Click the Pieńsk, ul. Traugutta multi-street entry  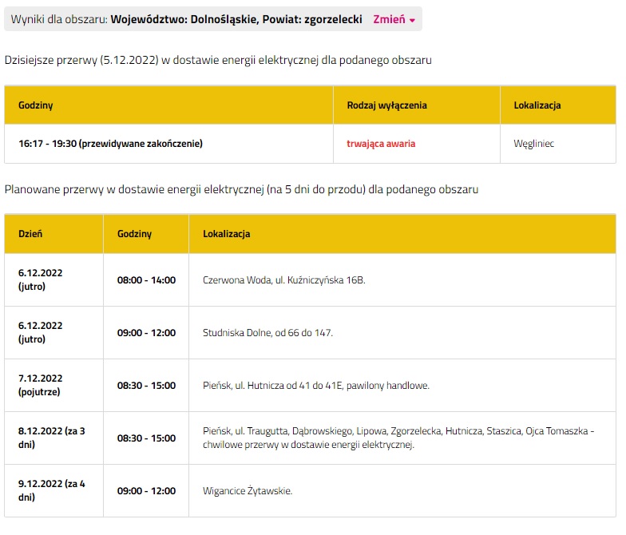[x=398, y=438]
